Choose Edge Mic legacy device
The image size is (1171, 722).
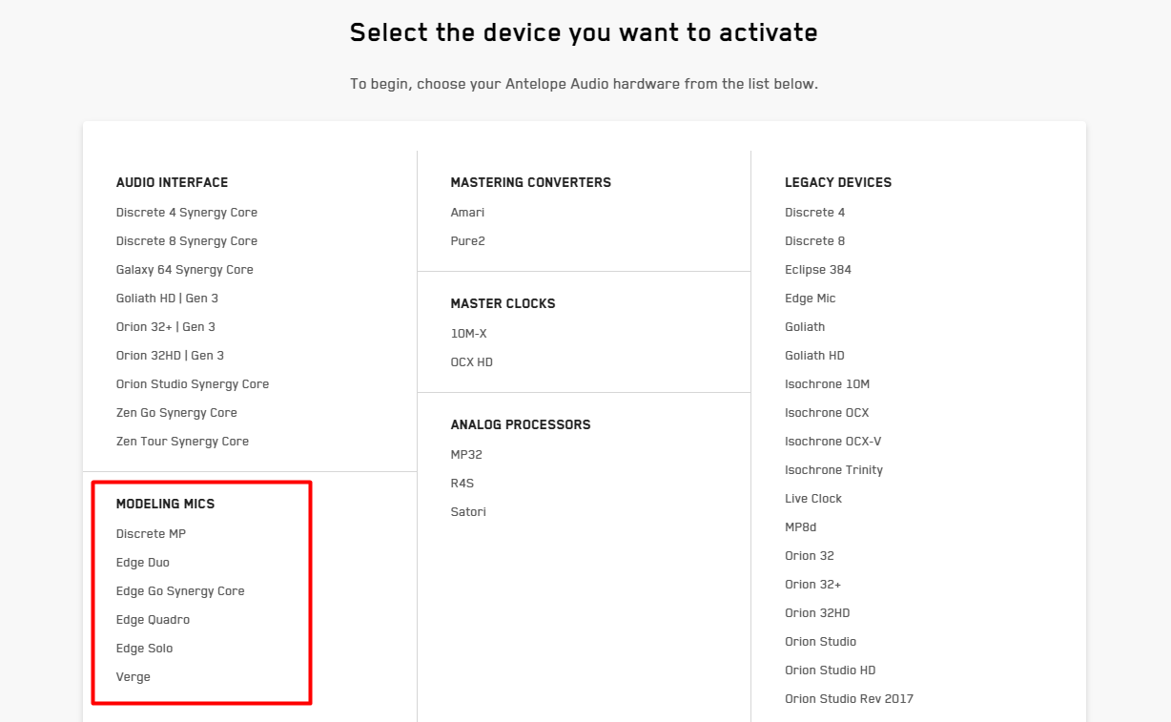(811, 299)
